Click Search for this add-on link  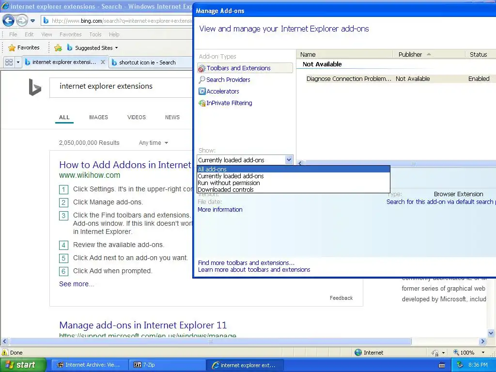coord(441,202)
